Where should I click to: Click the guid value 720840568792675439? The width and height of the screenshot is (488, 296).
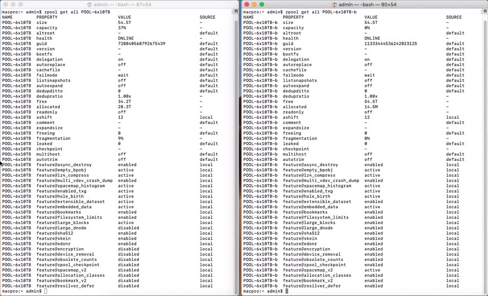click(142, 44)
